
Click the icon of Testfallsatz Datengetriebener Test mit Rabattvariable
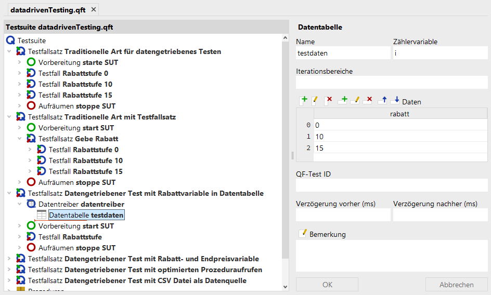coord(21,193)
